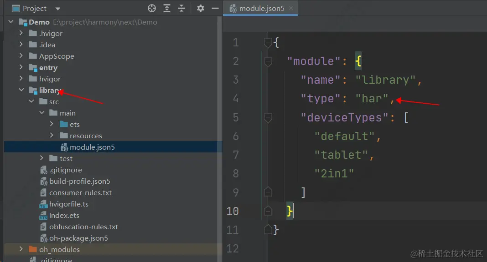Click fold end marker at line 10
Viewport: 487px width, 262px height.
pos(268,211)
